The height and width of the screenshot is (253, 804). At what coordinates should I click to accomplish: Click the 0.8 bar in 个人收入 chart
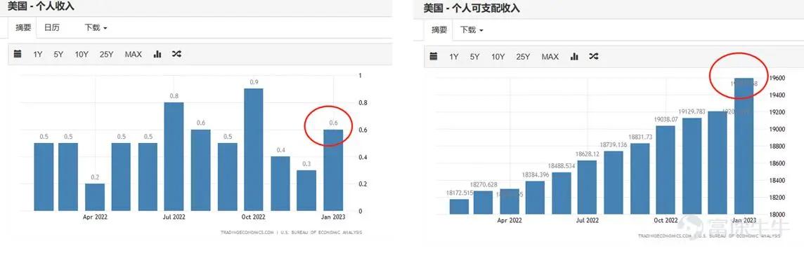point(174,156)
